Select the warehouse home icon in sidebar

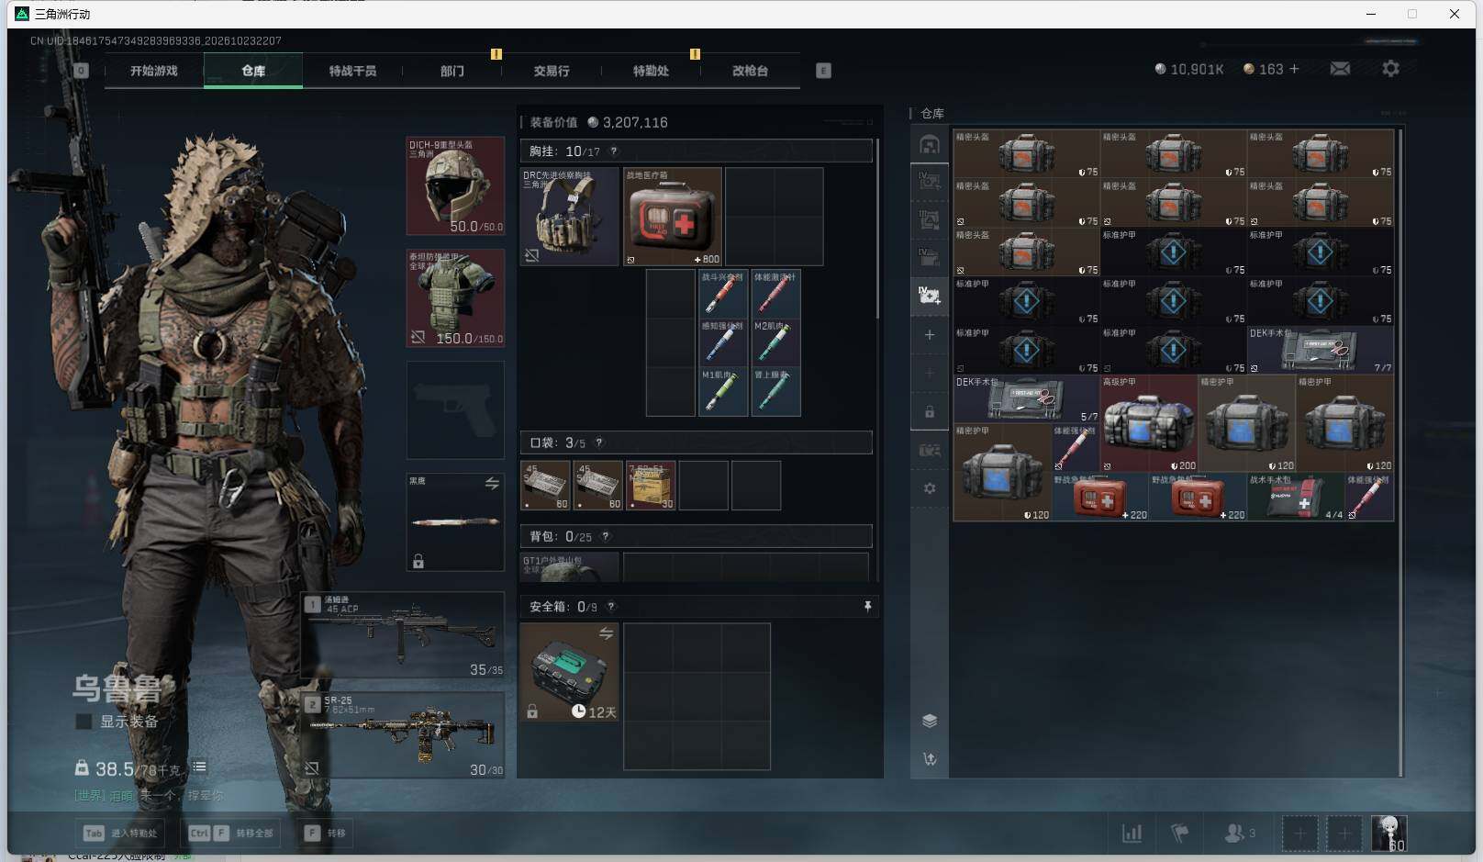(x=930, y=145)
